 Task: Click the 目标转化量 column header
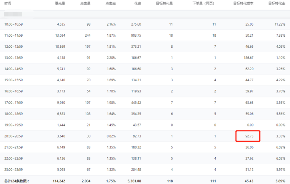[164, 3]
